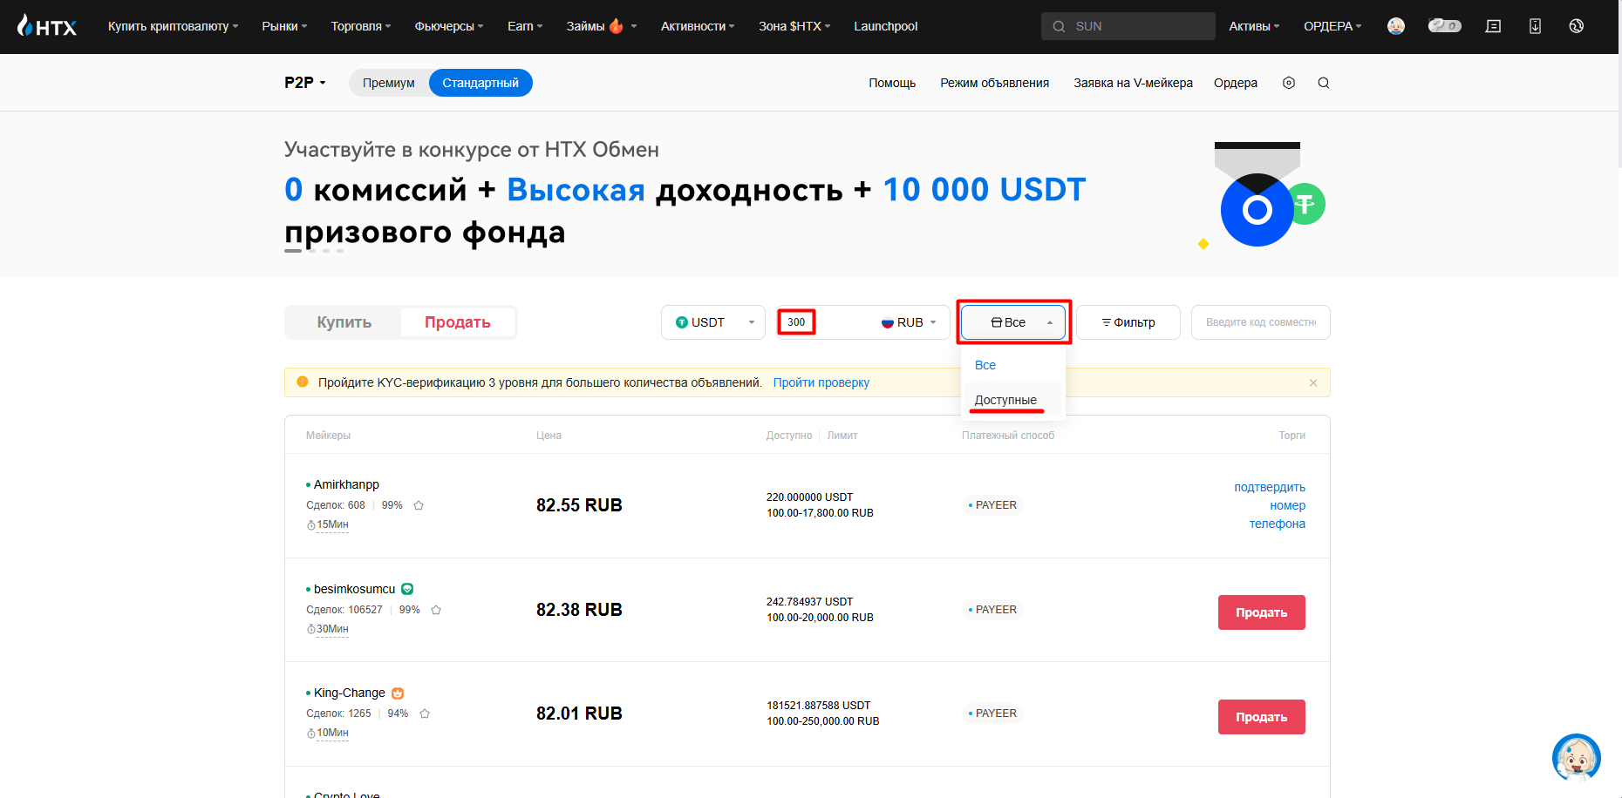Click the star icon next to Amirkhanpp's 99%
The image size is (1622, 798).
[x=419, y=505]
